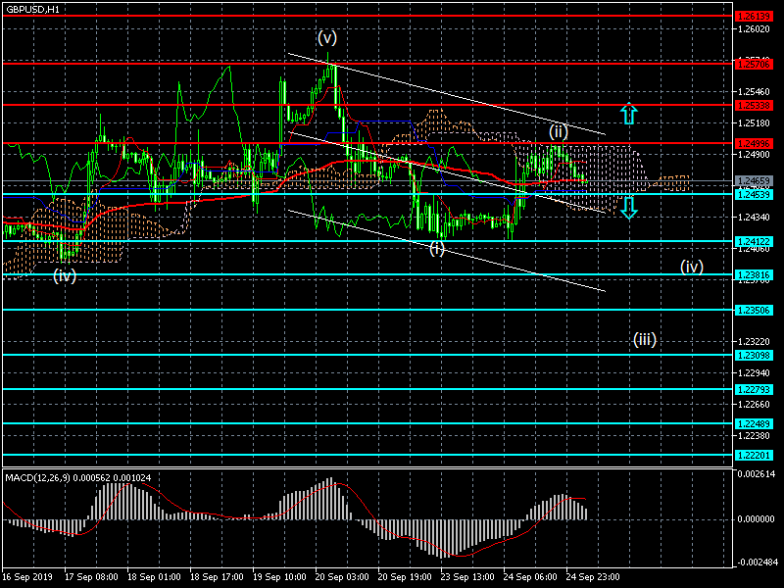
Task: Click the 19 Sep 10:00 time label
Action: (279, 577)
